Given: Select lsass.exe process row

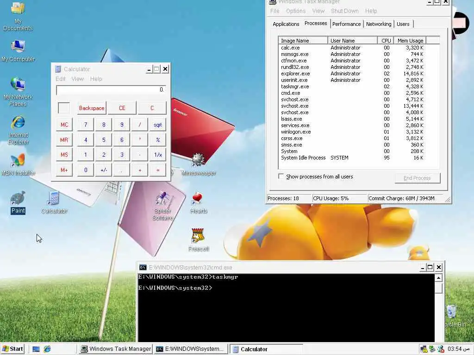Looking at the screenshot, I should click(x=352, y=119).
